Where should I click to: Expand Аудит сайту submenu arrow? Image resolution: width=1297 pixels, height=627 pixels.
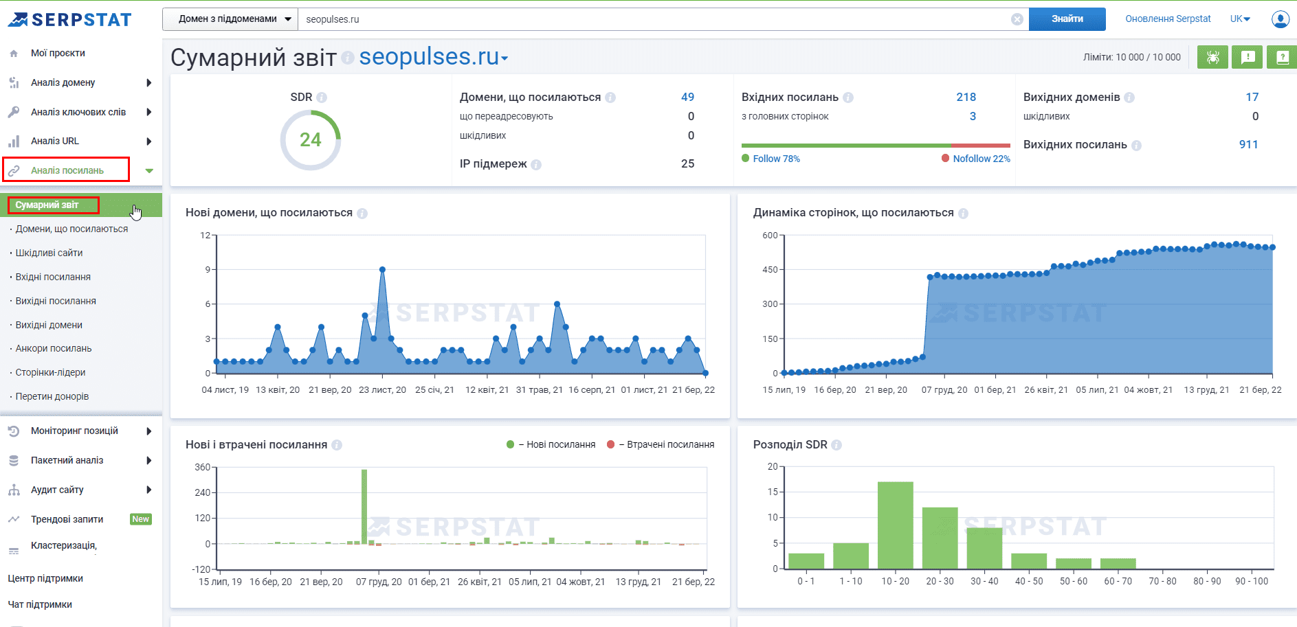click(x=149, y=490)
